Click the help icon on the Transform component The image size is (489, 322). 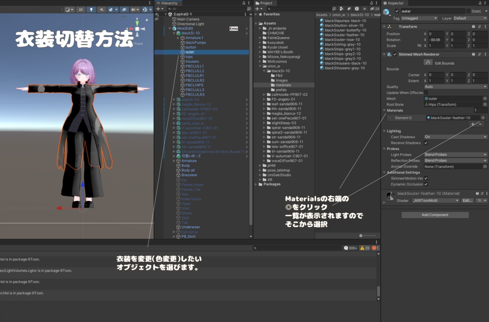click(473, 27)
